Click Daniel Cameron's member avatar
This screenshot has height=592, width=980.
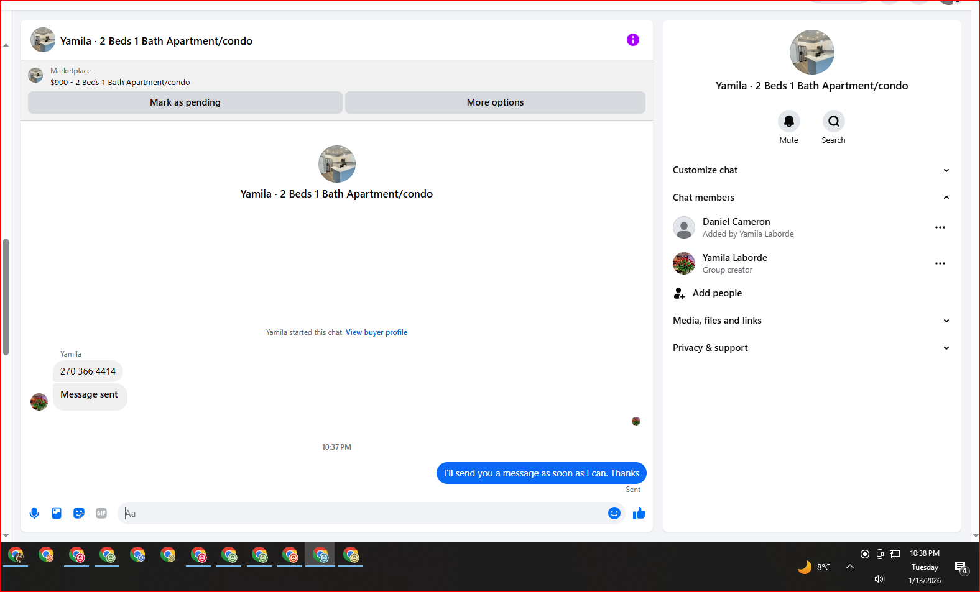(684, 227)
